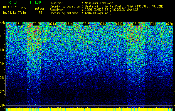
Task: Click the 0711 time marker
Action: (x=19, y=24)
